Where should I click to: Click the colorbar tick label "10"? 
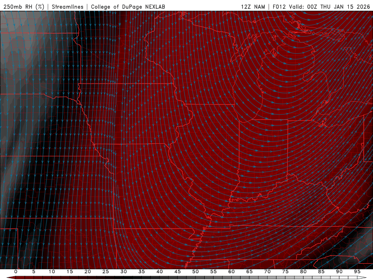[52, 272]
